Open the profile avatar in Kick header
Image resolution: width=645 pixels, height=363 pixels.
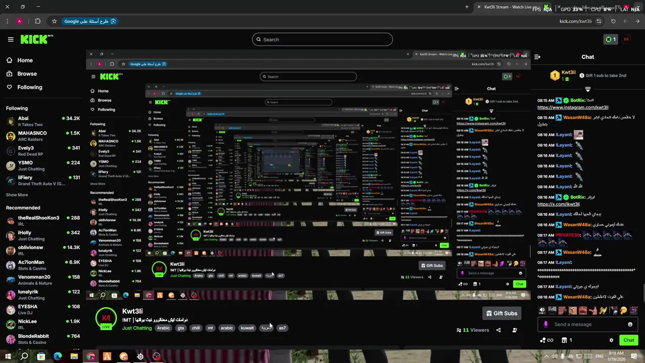(626, 39)
